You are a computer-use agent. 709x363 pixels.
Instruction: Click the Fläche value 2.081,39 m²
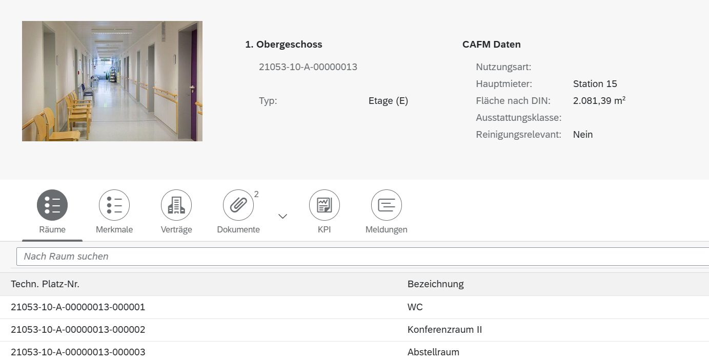tap(599, 101)
